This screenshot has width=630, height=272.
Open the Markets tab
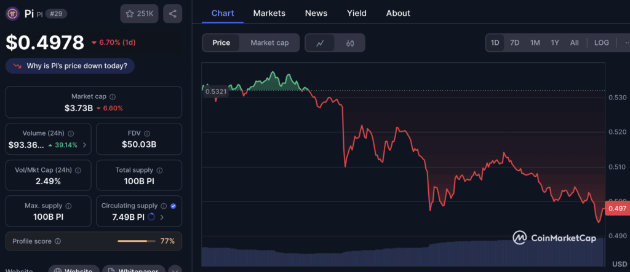(269, 14)
